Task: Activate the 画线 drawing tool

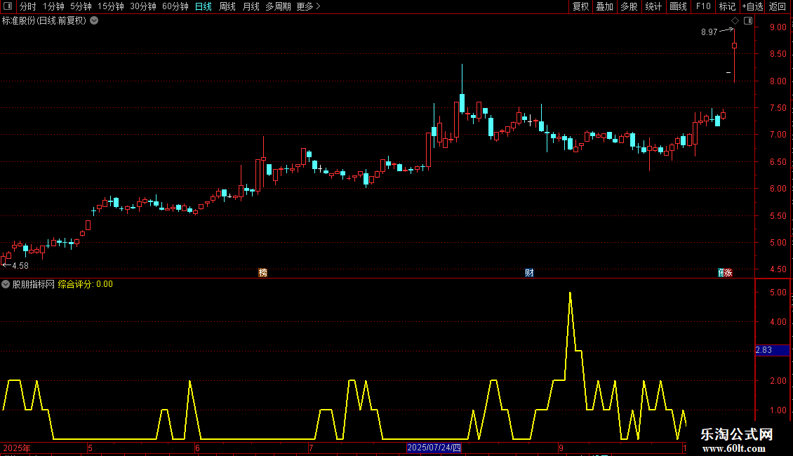Action: pyautogui.click(x=678, y=6)
